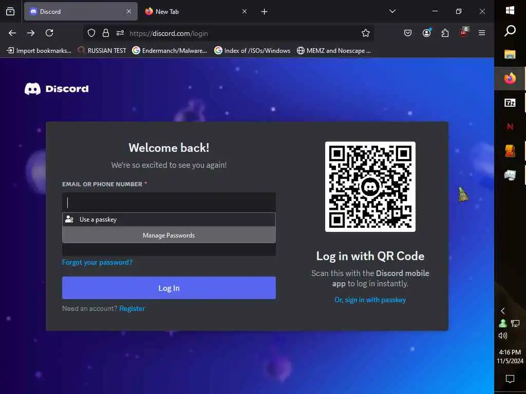Open volume speaker tray icon
The width and height of the screenshot is (526, 394).
click(x=503, y=336)
